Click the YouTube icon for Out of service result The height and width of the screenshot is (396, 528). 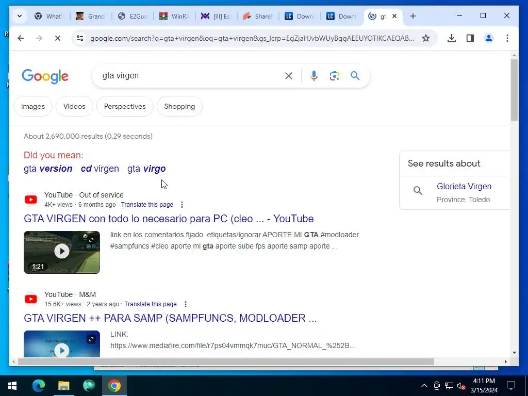coord(31,200)
